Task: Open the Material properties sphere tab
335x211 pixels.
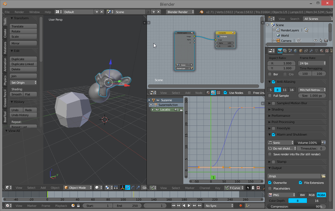Action: click(x=322, y=51)
